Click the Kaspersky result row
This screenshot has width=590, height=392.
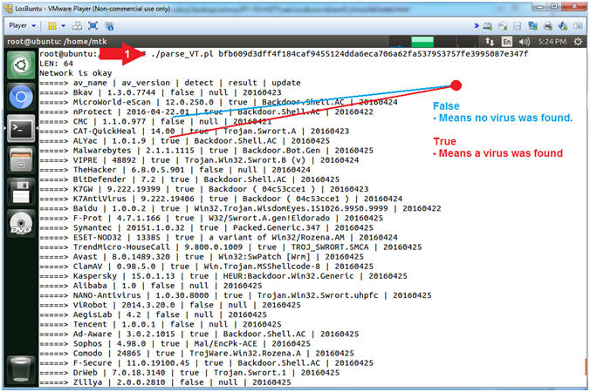coord(223,276)
